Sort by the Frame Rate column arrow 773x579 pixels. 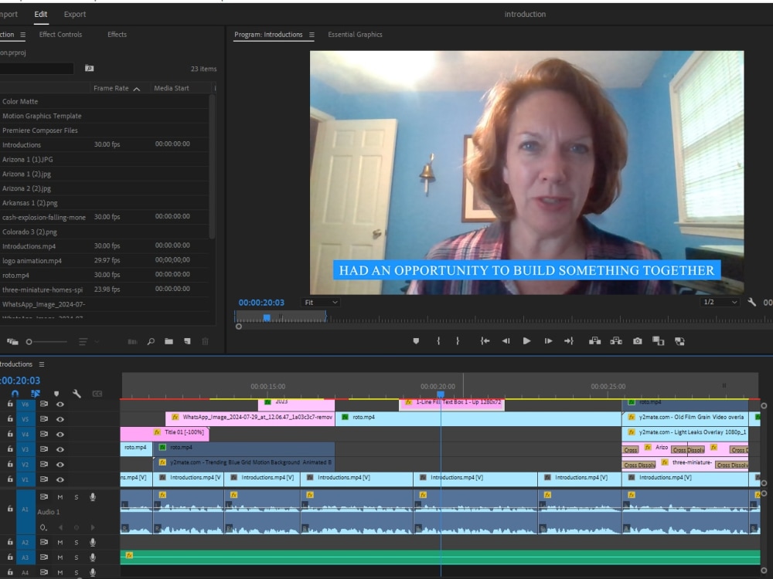click(x=137, y=89)
